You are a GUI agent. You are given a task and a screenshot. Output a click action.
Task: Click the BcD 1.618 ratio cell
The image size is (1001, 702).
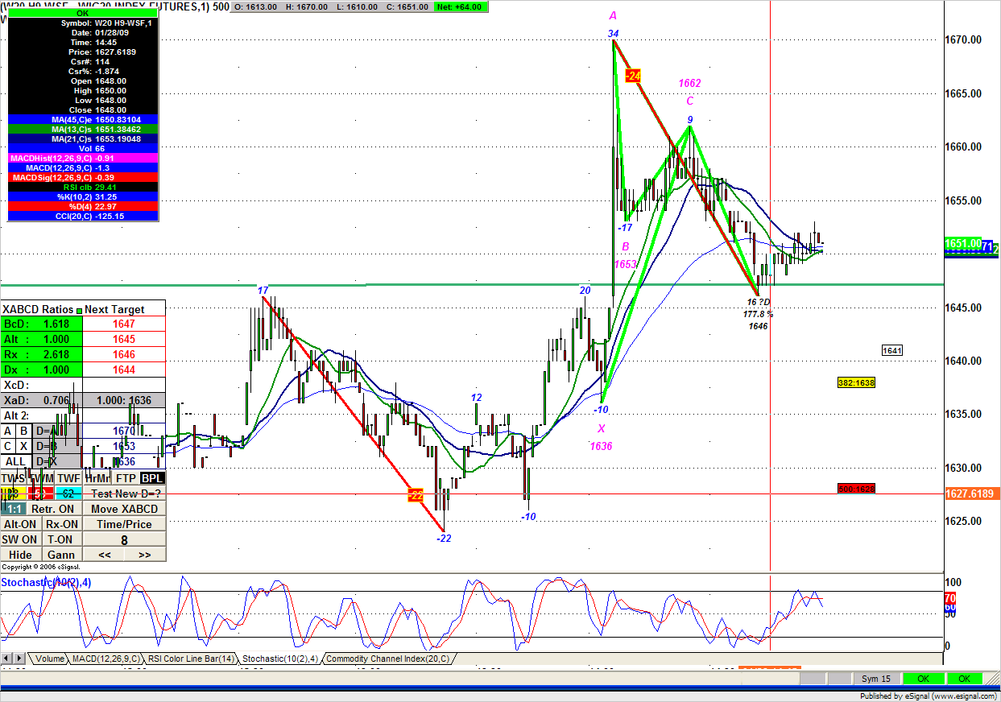(41, 324)
